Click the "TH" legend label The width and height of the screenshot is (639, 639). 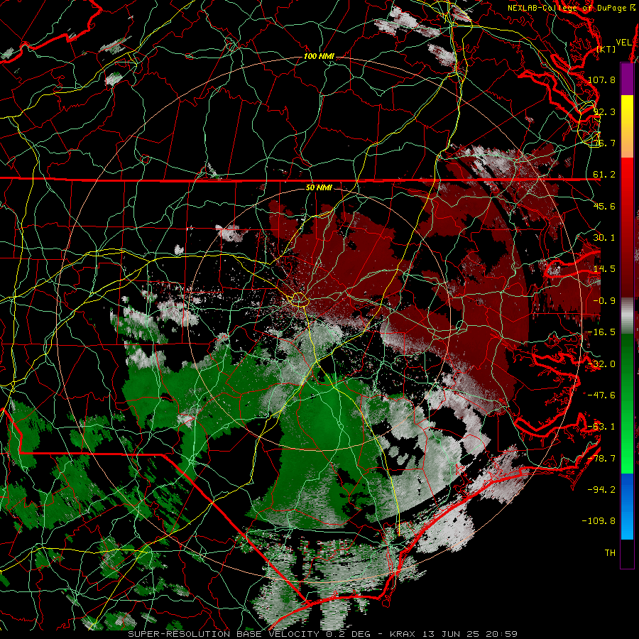click(x=610, y=553)
